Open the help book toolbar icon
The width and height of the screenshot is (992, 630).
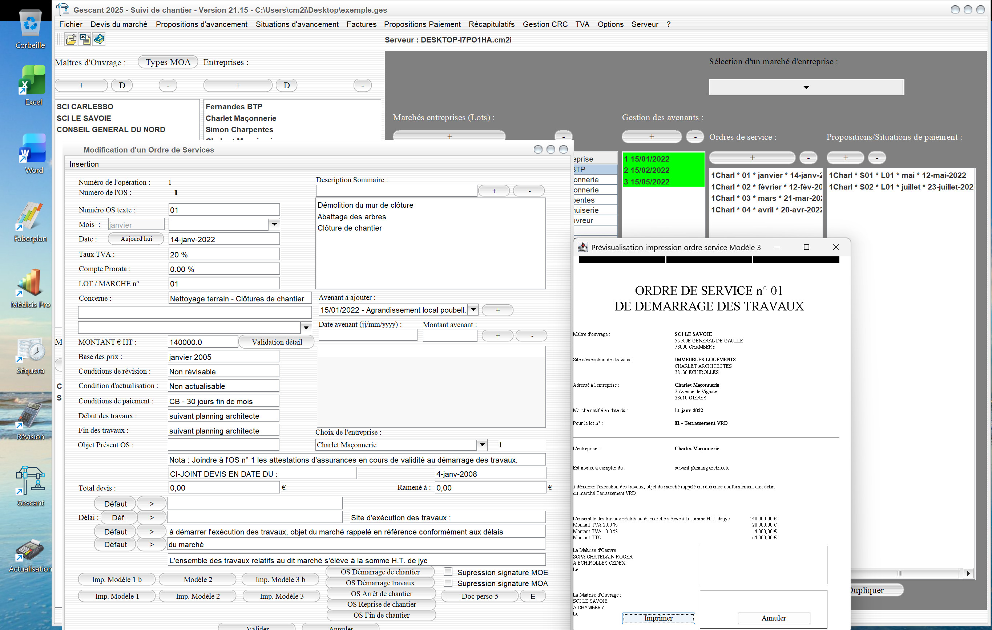pos(99,39)
